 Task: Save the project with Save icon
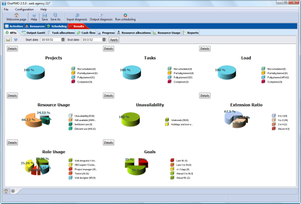45,17
